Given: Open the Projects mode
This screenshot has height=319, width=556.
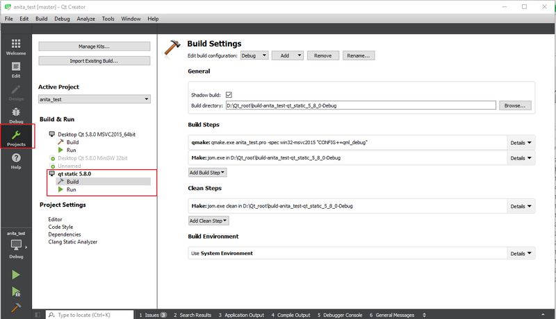Looking at the screenshot, I should click(x=16, y=138).
